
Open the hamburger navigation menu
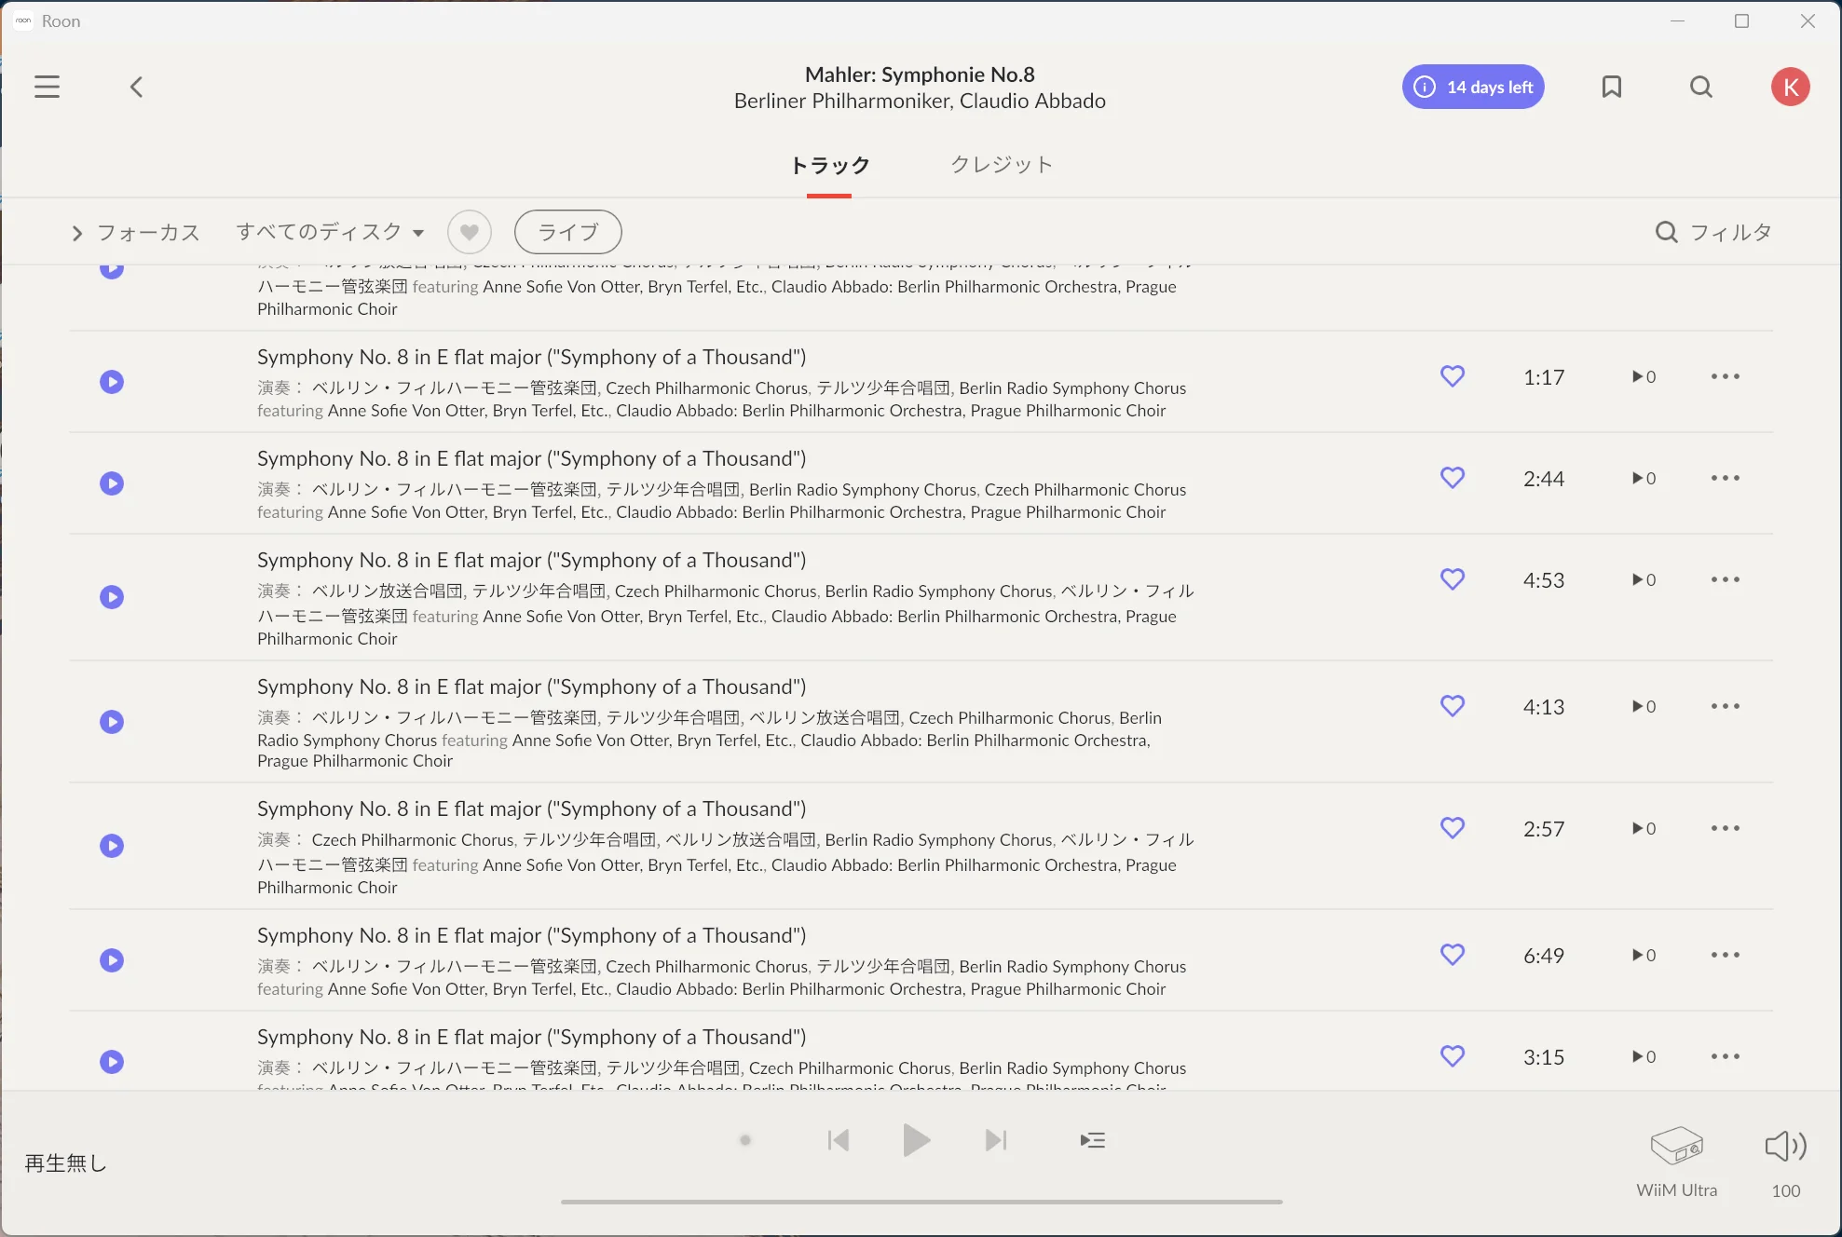pos(47,87)
